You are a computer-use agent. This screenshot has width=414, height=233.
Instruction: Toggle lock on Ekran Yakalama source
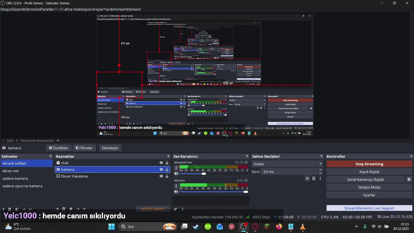[167, 176]
